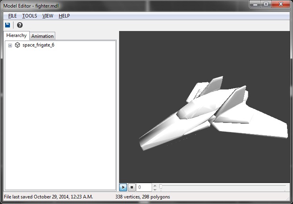The height and width of the screenshot is (204, 293).
Task: Select the space_frigate_6 hierarchy item
Action: [x=38, y=45]
